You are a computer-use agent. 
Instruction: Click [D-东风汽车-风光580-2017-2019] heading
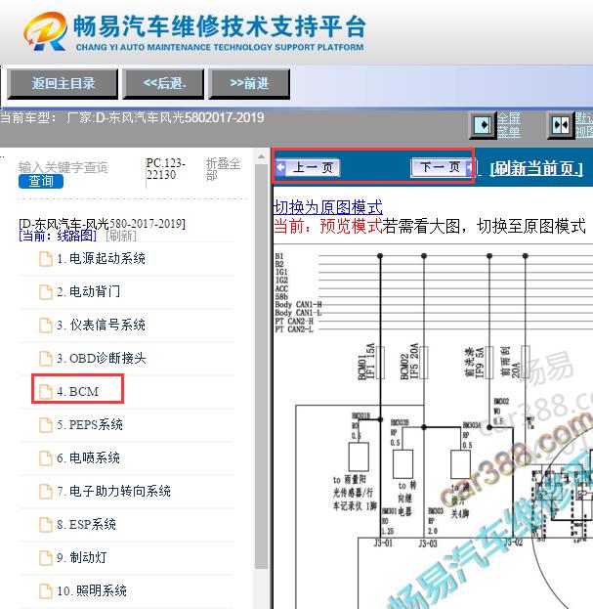pos(102,224)
